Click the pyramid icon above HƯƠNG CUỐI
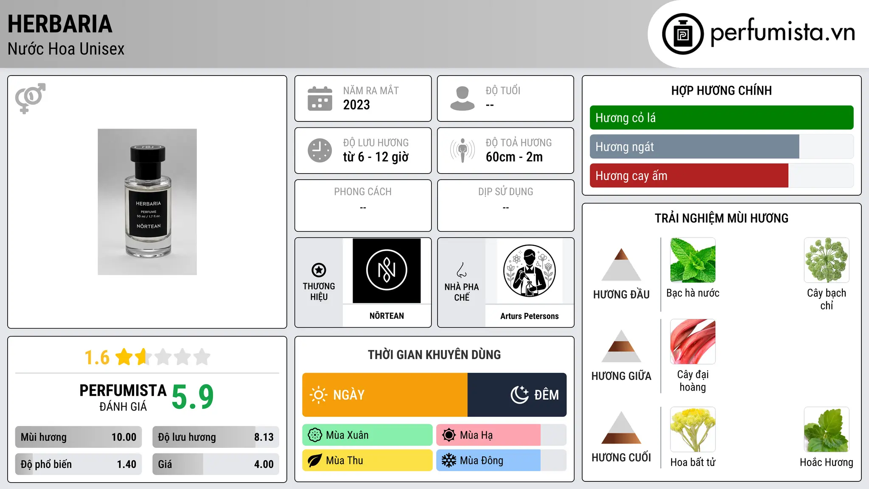 tap(621, 427)
